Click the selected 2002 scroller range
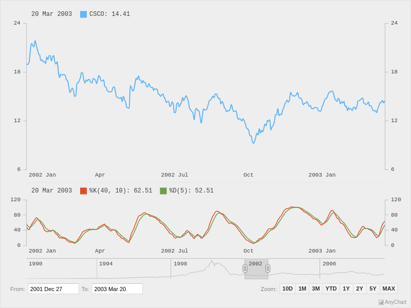Screen dimensions: 411x308 point(256,268)
